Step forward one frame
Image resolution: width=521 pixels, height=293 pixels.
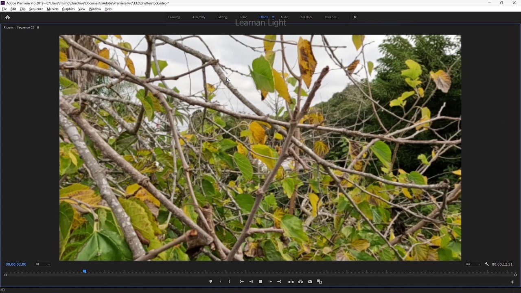pyautogui.click(x=270, y=282)
